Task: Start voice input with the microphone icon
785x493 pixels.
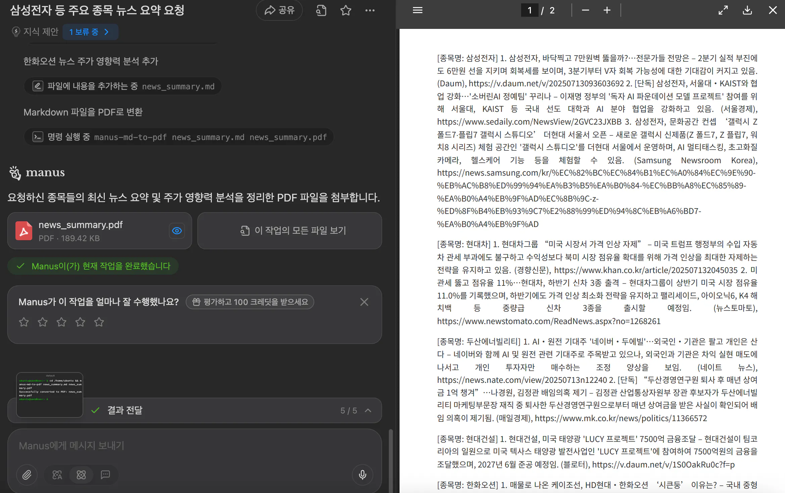Action: [x=362, y=475]
